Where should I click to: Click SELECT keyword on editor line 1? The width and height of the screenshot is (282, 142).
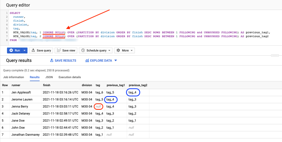click(15, 13)
